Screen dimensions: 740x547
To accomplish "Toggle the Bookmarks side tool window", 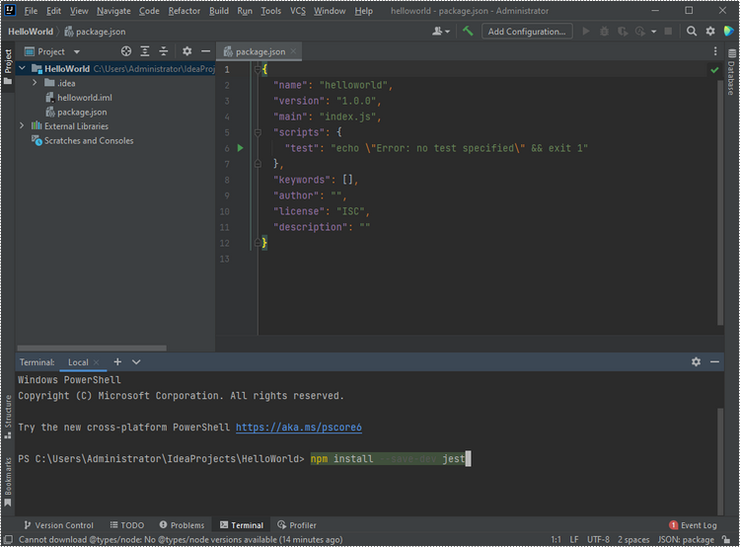I will pos(8,482).
